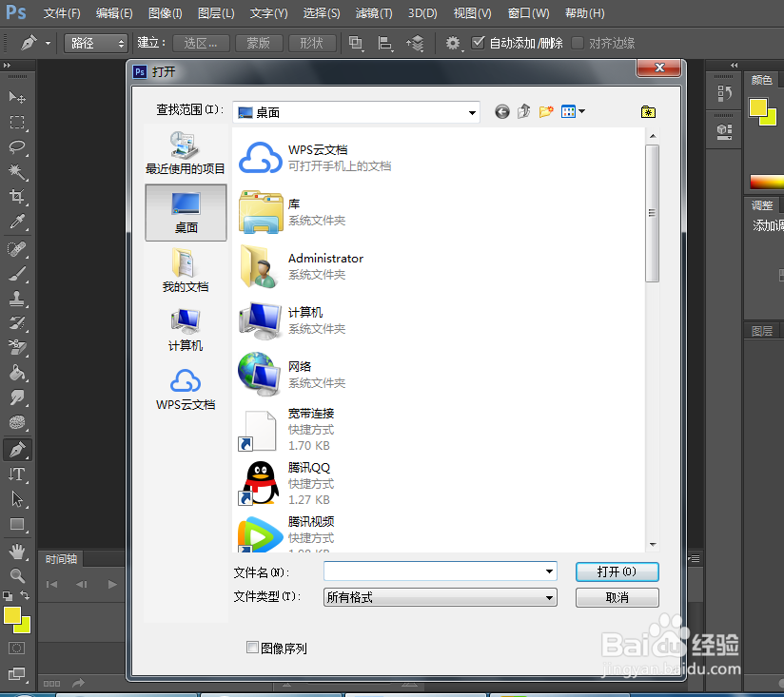Go to 最近使用的项目 in sidebar
Viewport: 784px width, 697px height.
[186, 152]
